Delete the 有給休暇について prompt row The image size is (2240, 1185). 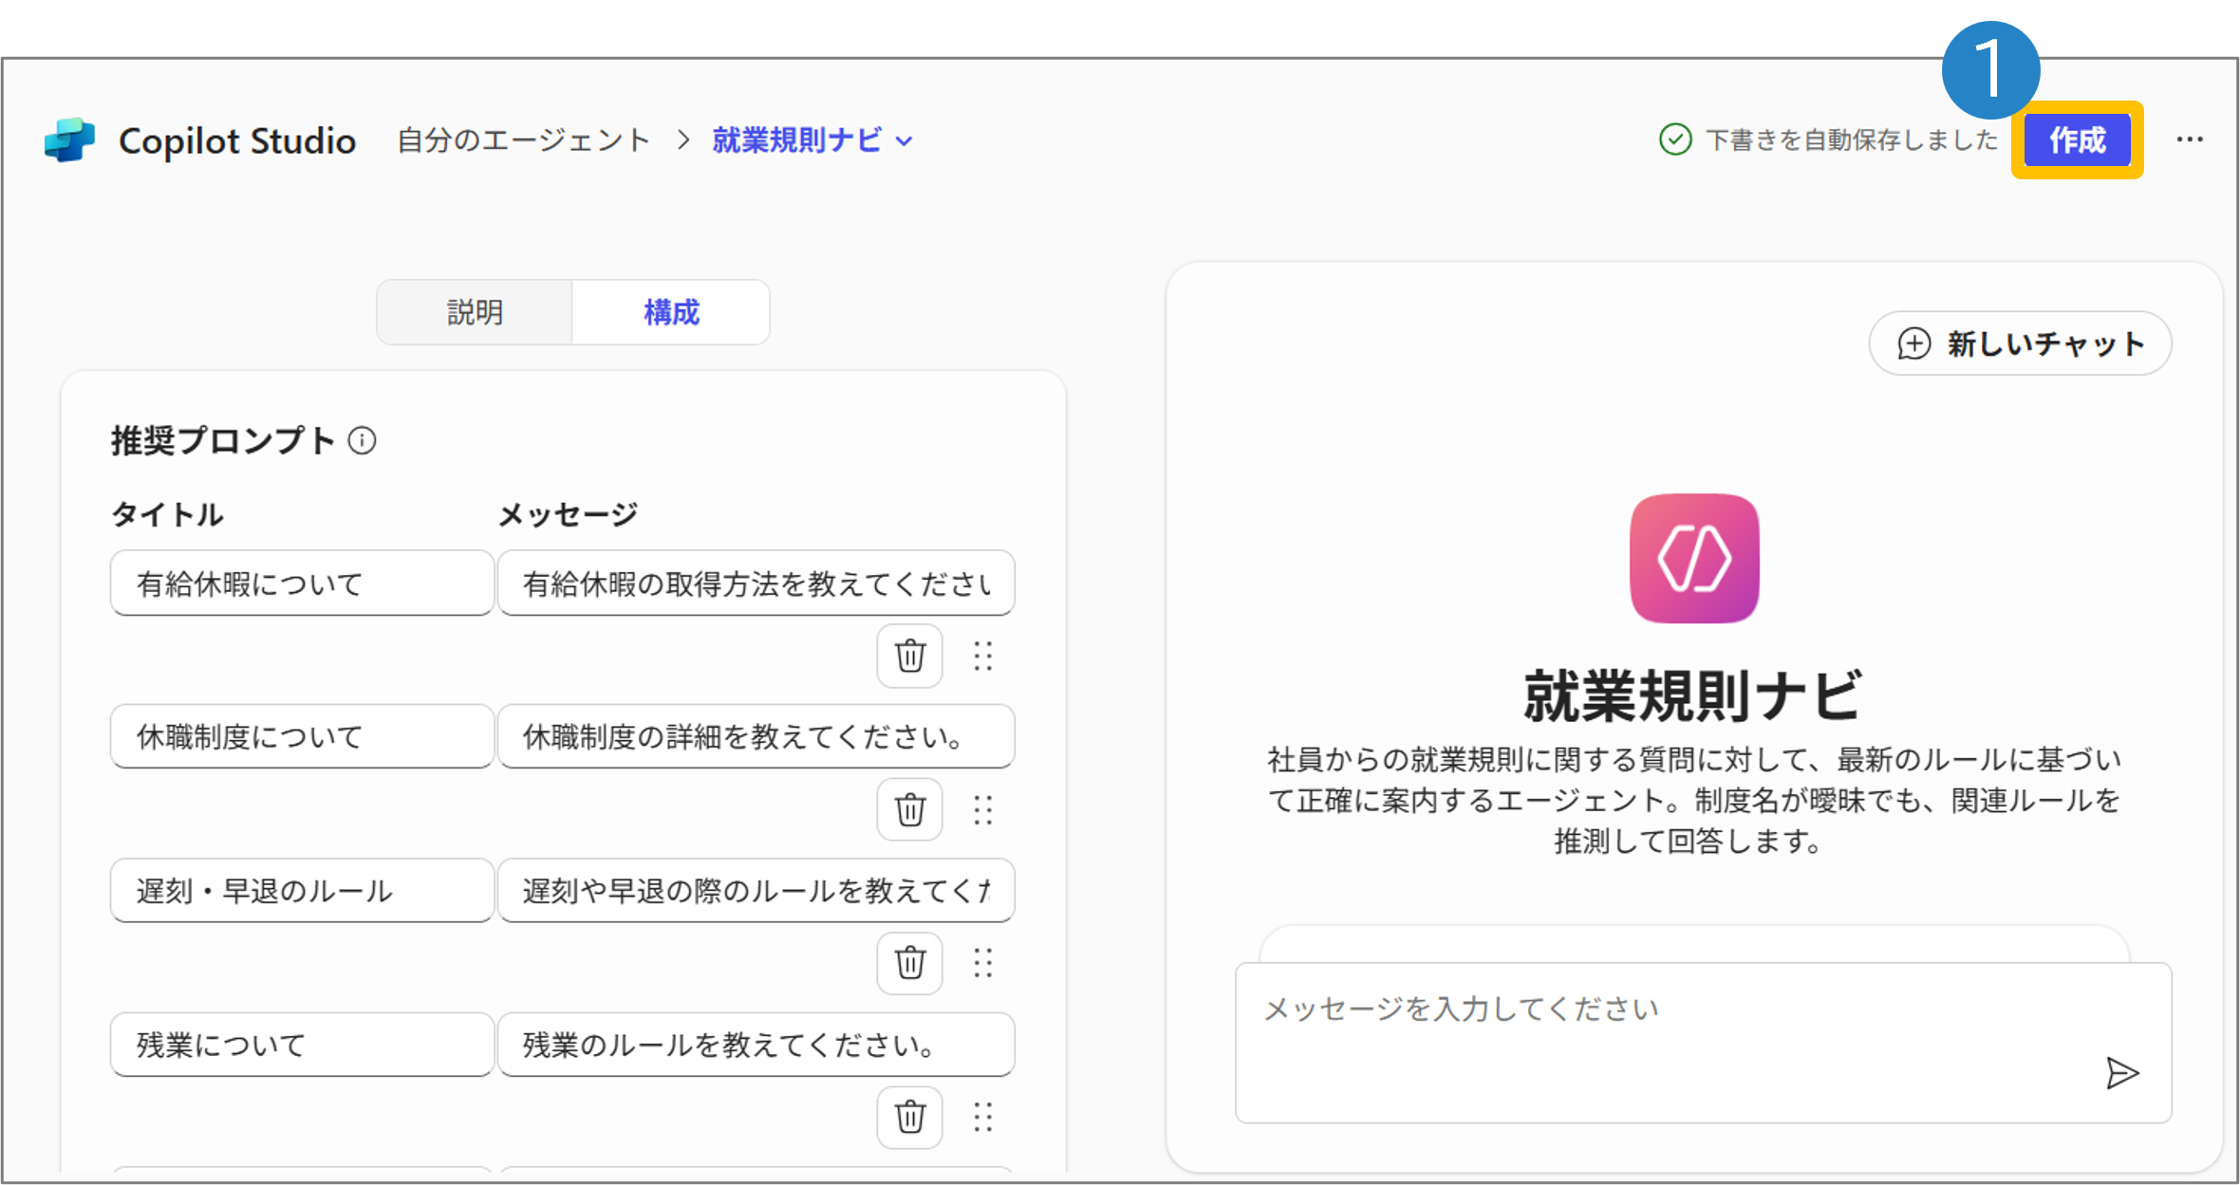click(x=909, y=656)
